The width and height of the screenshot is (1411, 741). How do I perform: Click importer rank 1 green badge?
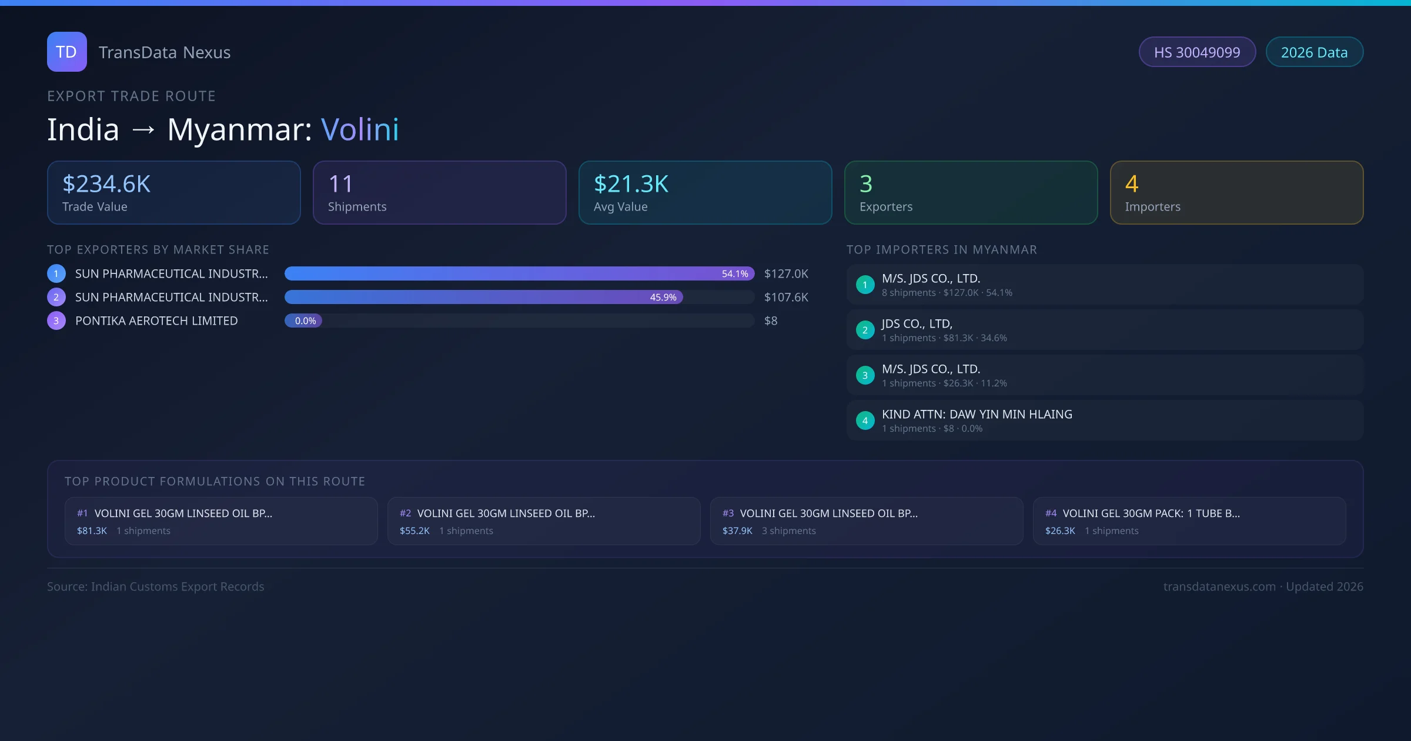(865, 285)
